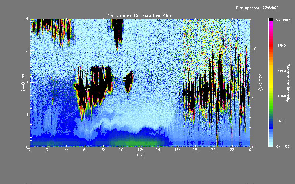Click the "5" tick on AGL (kft) axis
The height and width of the screenshot is (184, 295).
tap(253, 98)
